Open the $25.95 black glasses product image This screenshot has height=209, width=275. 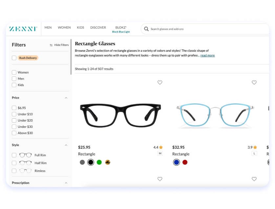(x=120, y=115)
